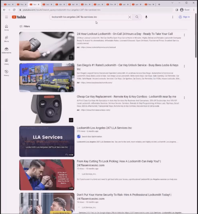This screenshot has width=198, height=214.
Task: Open Chrome's three-dot menu
Action: 194,10
